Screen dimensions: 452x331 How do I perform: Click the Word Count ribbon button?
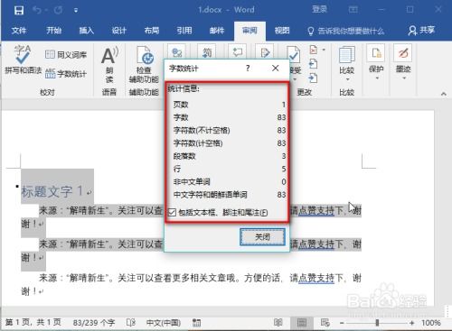66,73
